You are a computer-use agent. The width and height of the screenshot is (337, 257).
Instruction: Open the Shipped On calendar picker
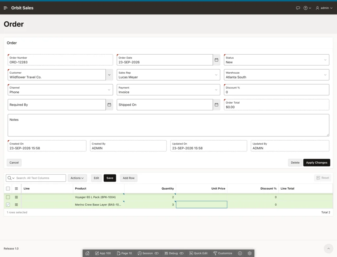(x=217, y=105)
